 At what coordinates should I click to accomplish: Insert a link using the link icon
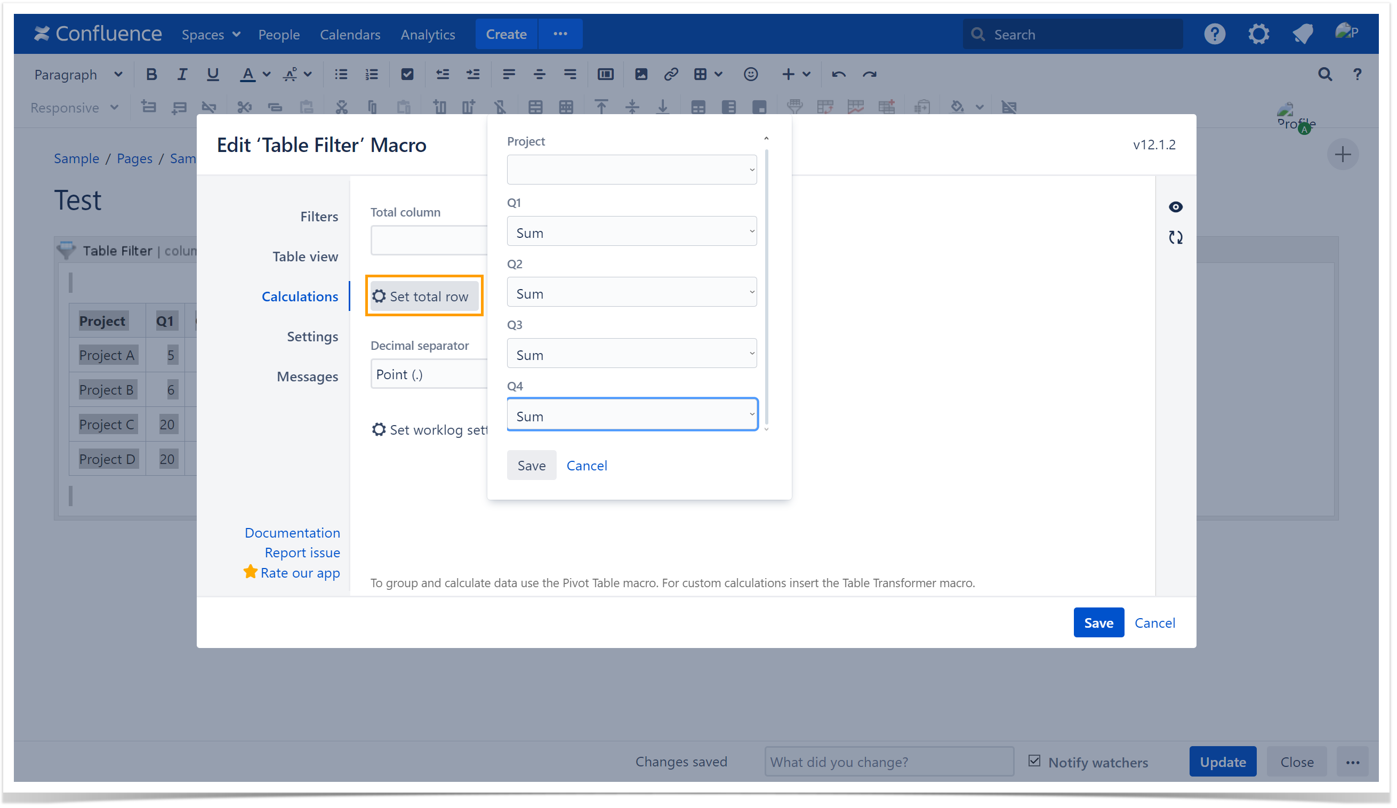pos(671,74)
